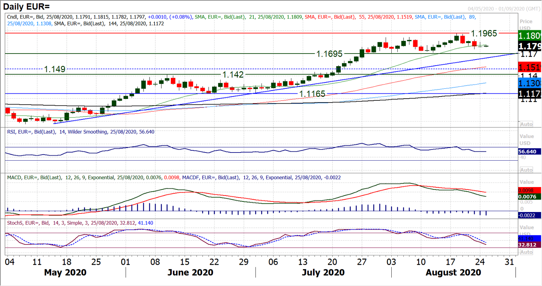Viewport: 542px width, 286px height.
Task: Click the blue 1.130 price axis badge
Action: coord(529,83)
